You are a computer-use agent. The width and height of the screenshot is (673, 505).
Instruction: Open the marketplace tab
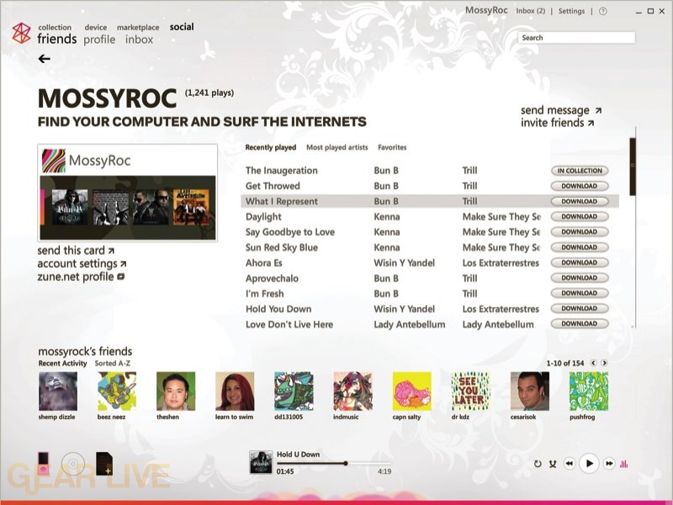point(138,28)
